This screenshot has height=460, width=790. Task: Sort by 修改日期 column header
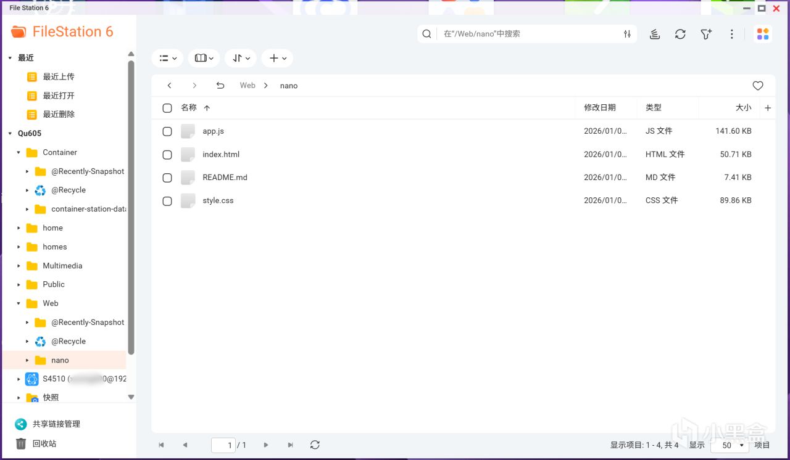pos(600,107)
